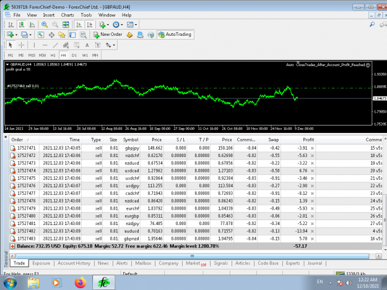
Task: Open the Charts menu
Action: coord(67,15)
